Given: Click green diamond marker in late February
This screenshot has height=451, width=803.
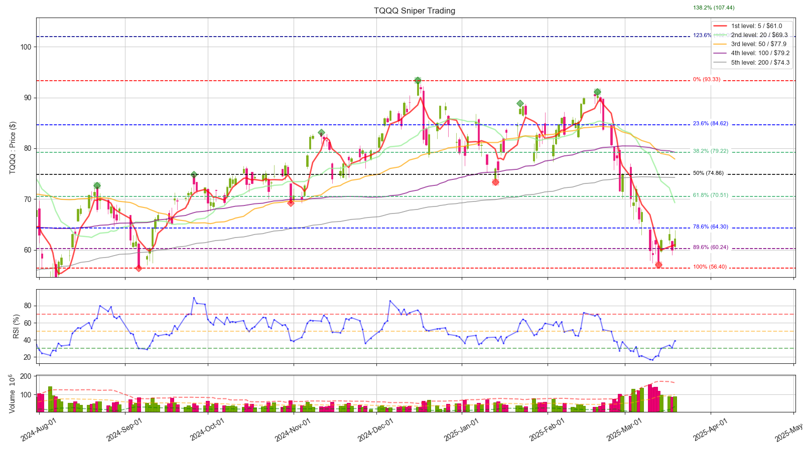Looking at the screenshot, I should point(597,92).
